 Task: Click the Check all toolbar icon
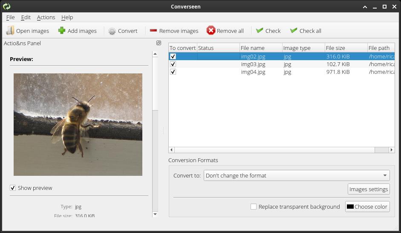(294, 31)
